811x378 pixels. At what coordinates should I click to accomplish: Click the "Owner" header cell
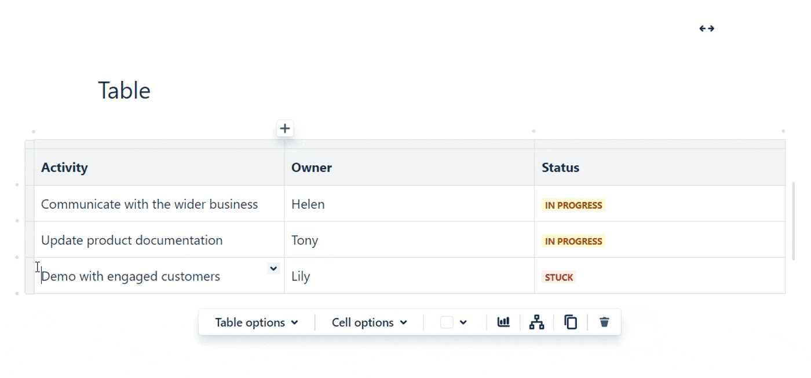tap(410, 167)
